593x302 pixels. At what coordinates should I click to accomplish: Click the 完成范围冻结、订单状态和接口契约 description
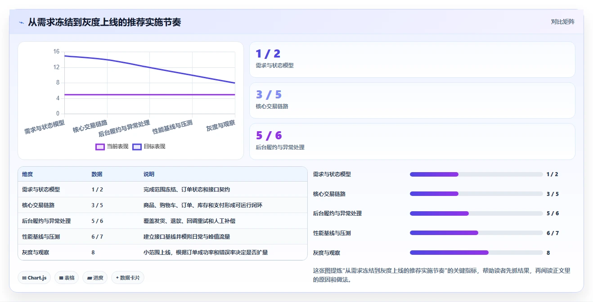point(187,190)
